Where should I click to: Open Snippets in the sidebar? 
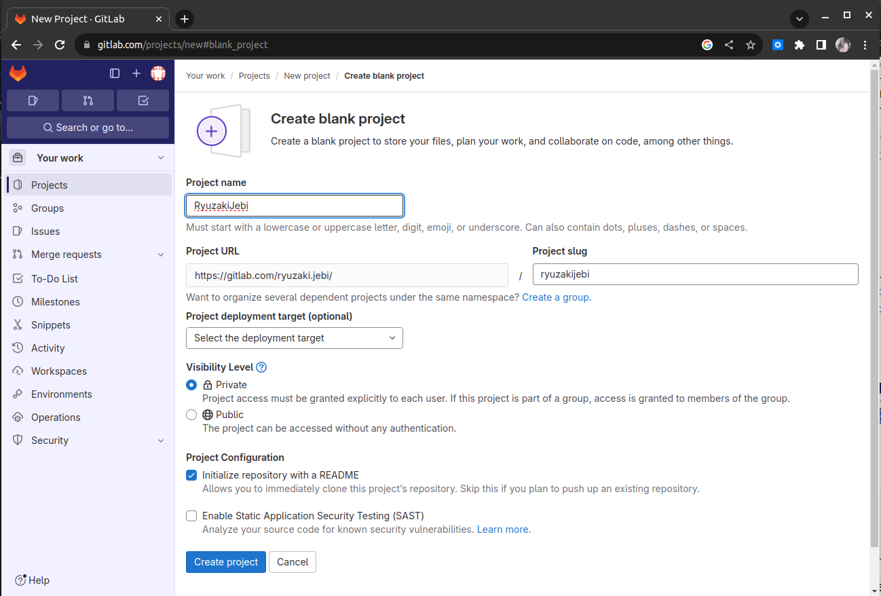click(89, 324)
